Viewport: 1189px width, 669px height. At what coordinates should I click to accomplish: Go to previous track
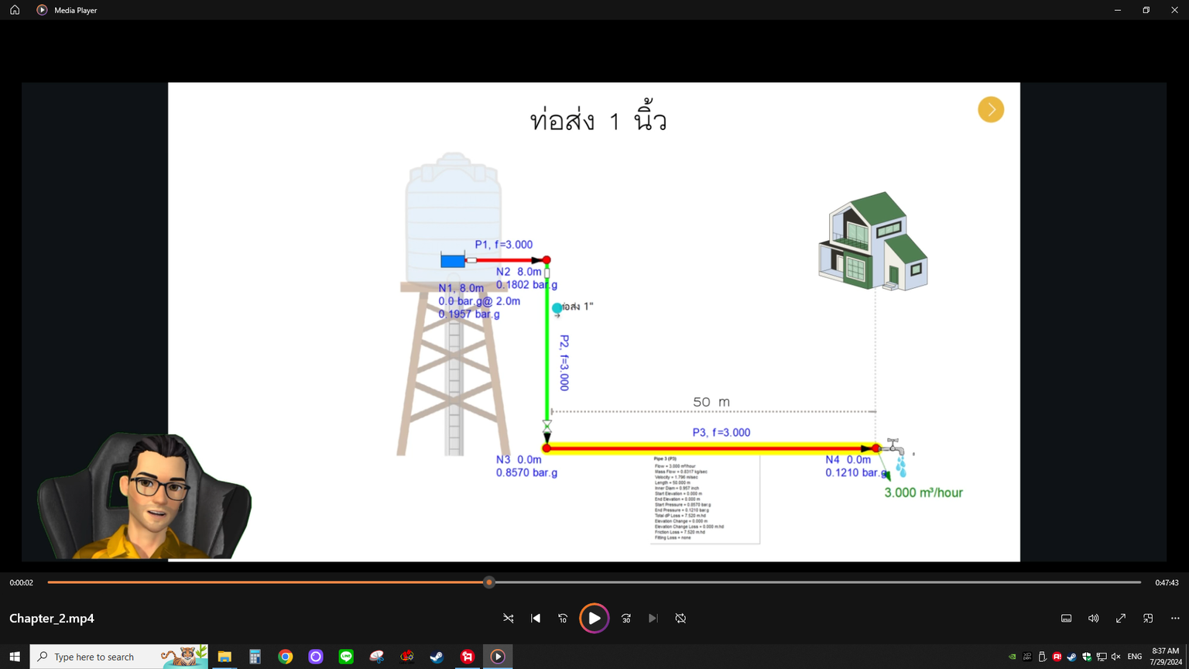click(x=536, y=618)
